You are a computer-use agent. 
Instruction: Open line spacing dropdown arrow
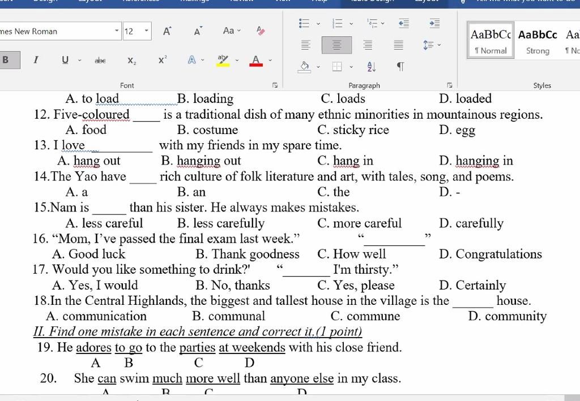(x=439, y=45)
